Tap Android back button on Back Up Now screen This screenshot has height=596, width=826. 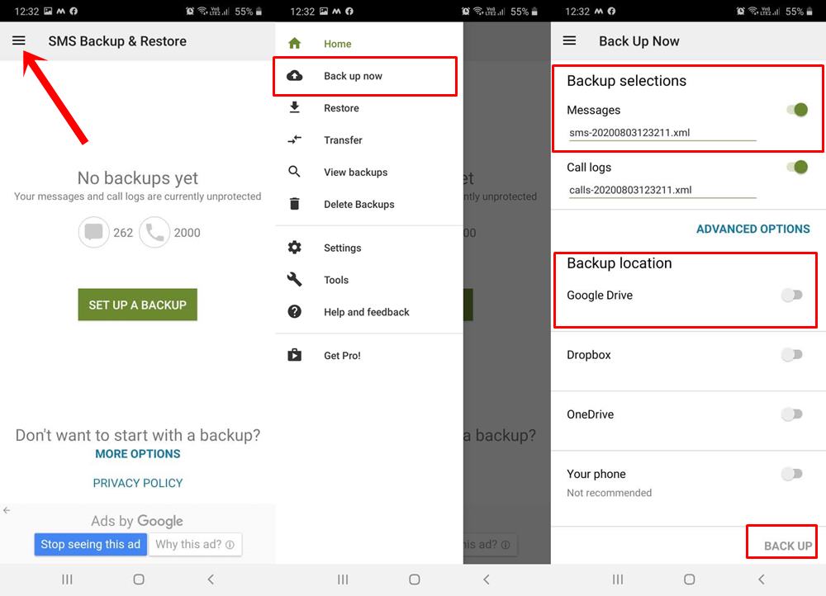point(762,579)
